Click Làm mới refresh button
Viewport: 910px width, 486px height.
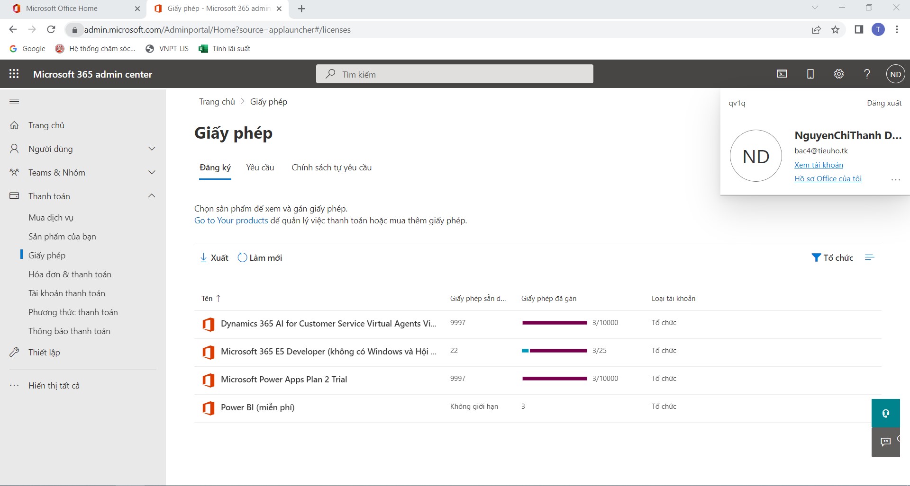pos(260,257)
